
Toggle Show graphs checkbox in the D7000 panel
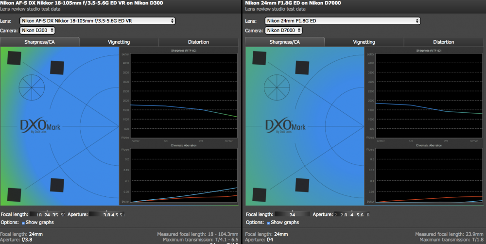(268, 223)
